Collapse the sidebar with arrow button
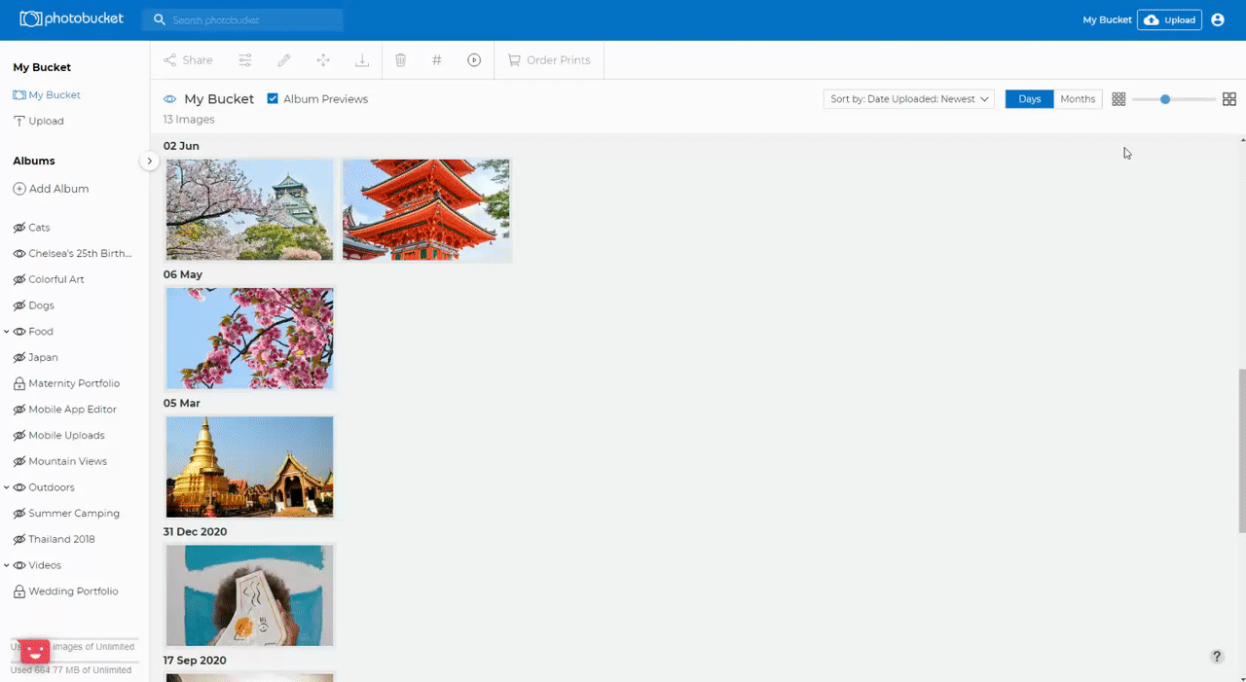The height and width of the screenshot is (682, 1246). [149, 161]
